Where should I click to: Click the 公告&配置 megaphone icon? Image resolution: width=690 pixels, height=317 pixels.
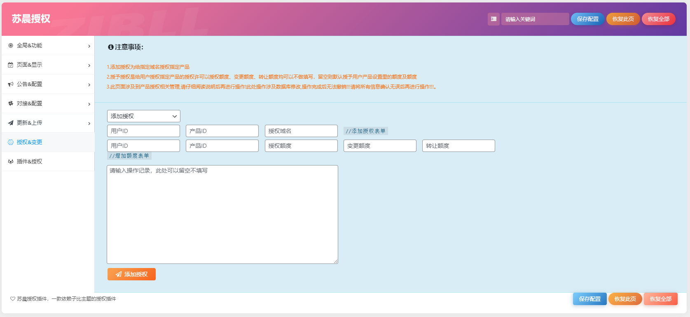11,84
